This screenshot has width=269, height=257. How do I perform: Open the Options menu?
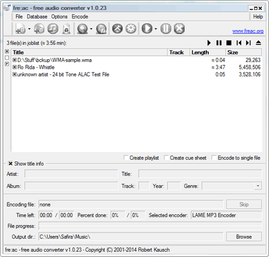59,17
